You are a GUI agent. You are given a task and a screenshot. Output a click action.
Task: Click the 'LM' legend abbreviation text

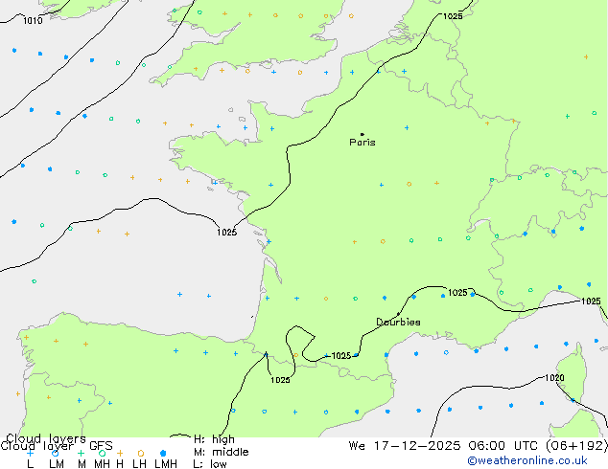tap(57, 464)
